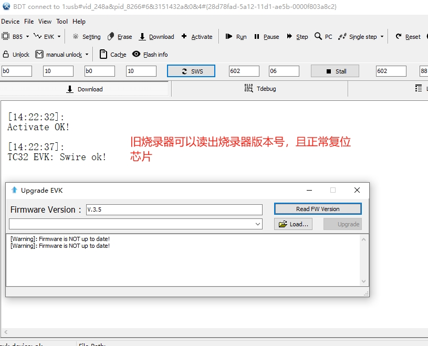This screenshot has height=346, width=428.
Task: Click the 06 input field
Action: (x=284, y=71)
